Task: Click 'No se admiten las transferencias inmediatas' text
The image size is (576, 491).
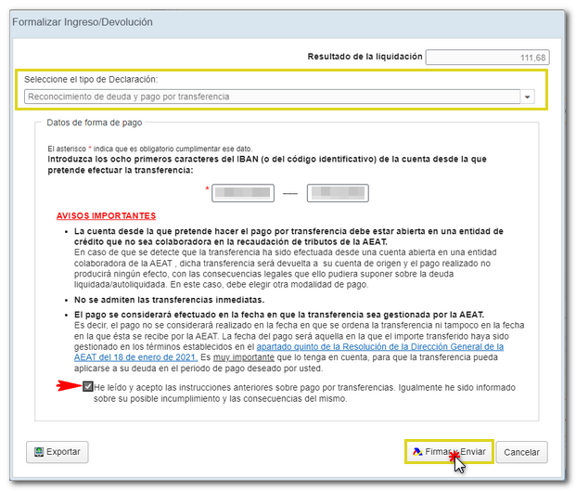Action: click(170, 300)
